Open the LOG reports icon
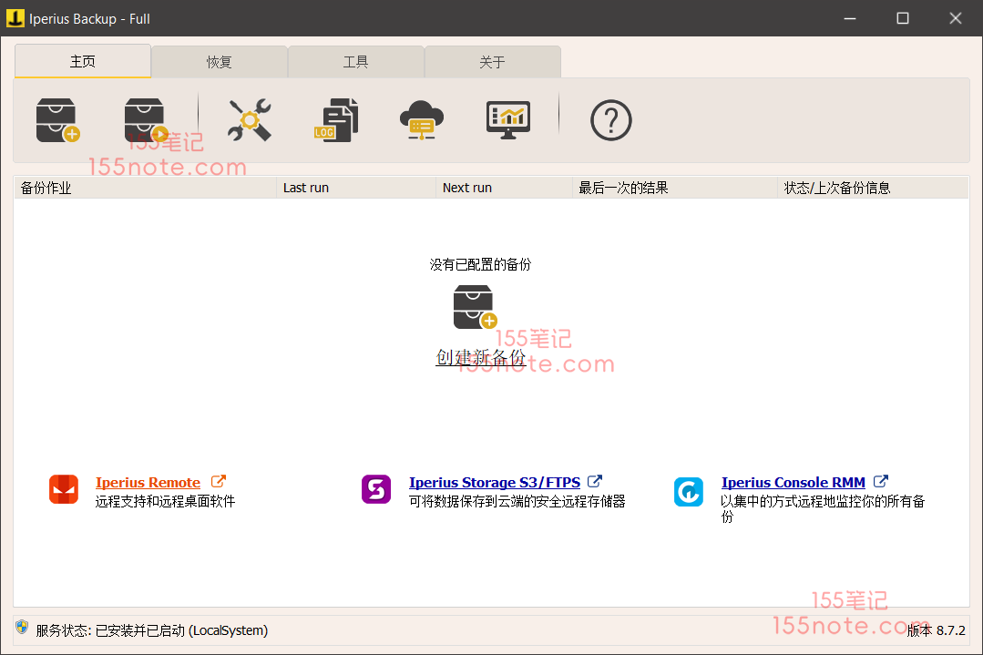 coord(336,120)
